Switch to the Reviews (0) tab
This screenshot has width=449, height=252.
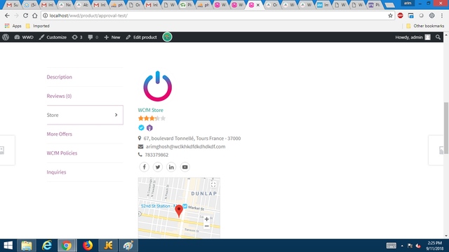[x=59, y=96]
